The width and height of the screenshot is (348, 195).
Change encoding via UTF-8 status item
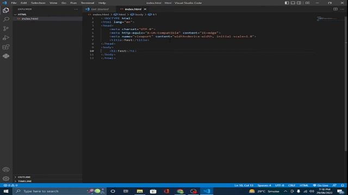(x=279, y=185)
